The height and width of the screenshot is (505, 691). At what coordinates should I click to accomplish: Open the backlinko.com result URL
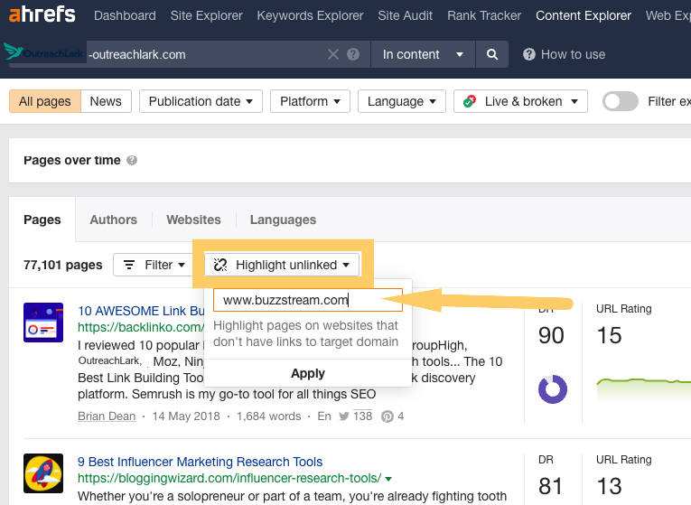(x=141, y=327)
